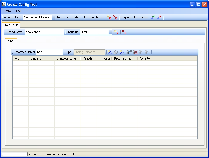Click the Startbedingung column header
Viewport: 209px width, 158px height.
[x=67, y=58]
